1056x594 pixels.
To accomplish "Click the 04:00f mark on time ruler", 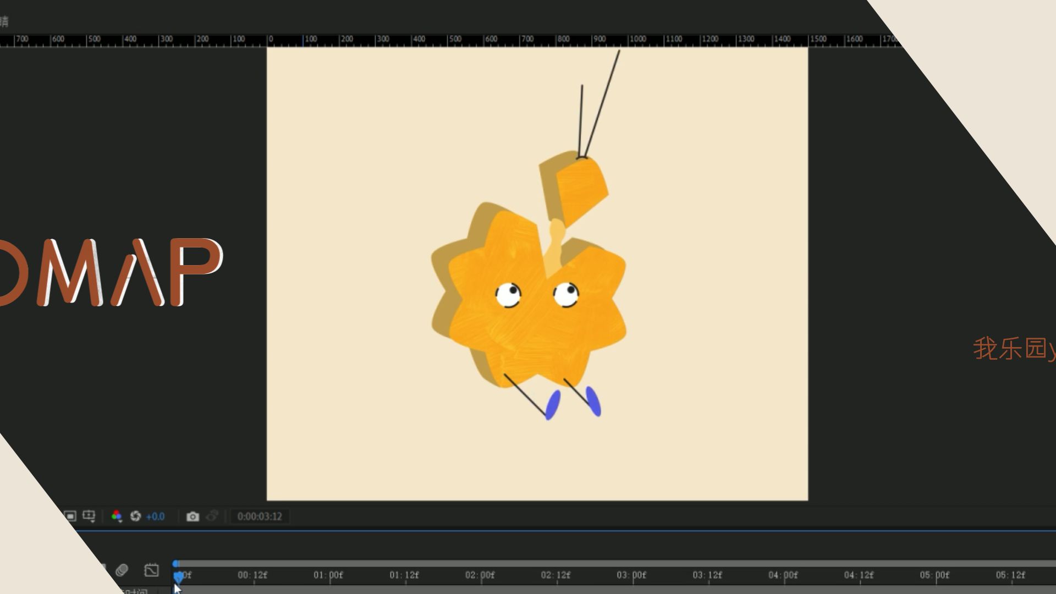I will 783,575.
